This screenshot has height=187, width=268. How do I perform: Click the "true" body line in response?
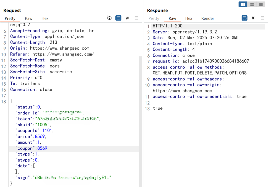click(158, 108)
